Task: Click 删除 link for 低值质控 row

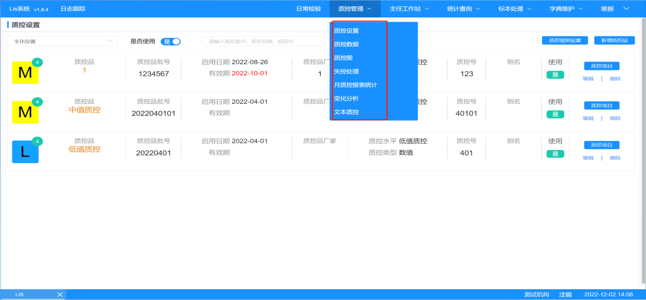Action: [x=615, y=158]
